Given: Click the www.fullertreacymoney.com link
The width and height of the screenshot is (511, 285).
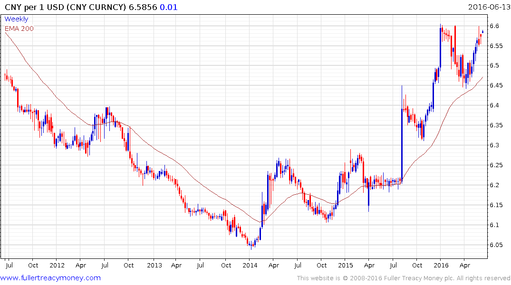Looking at the screenshot, I should [x=50, y=278].
